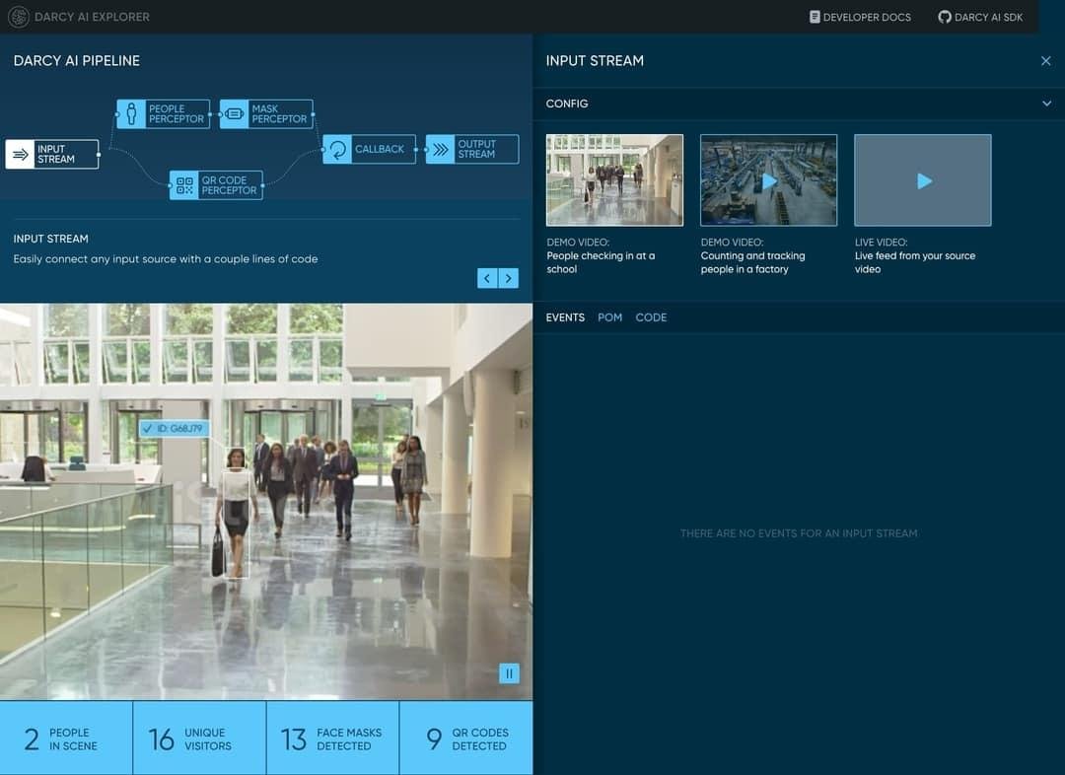Click the Callback loop icon

(337, 149)
